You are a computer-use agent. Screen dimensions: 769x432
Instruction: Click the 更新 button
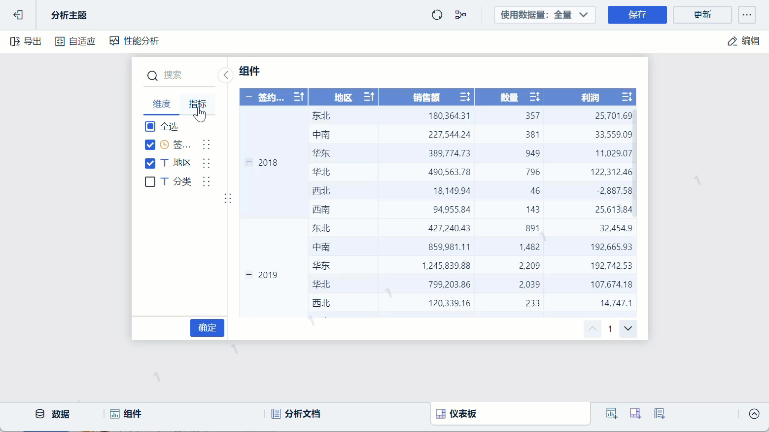coord(702,15)
